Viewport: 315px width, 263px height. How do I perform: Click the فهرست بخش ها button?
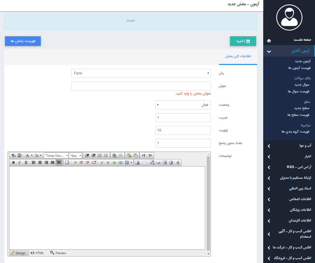pos(23,41)
